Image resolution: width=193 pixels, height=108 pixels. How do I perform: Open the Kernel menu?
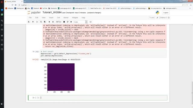pos(66,18)
